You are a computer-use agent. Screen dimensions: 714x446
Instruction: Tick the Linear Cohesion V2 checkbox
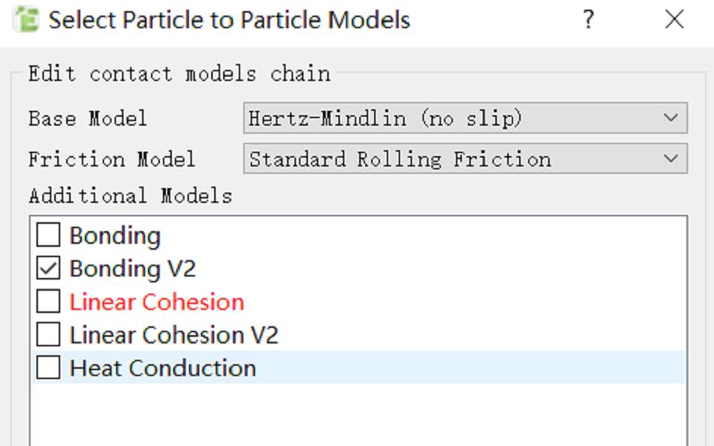pyautogui.click(x=48, y=334)
